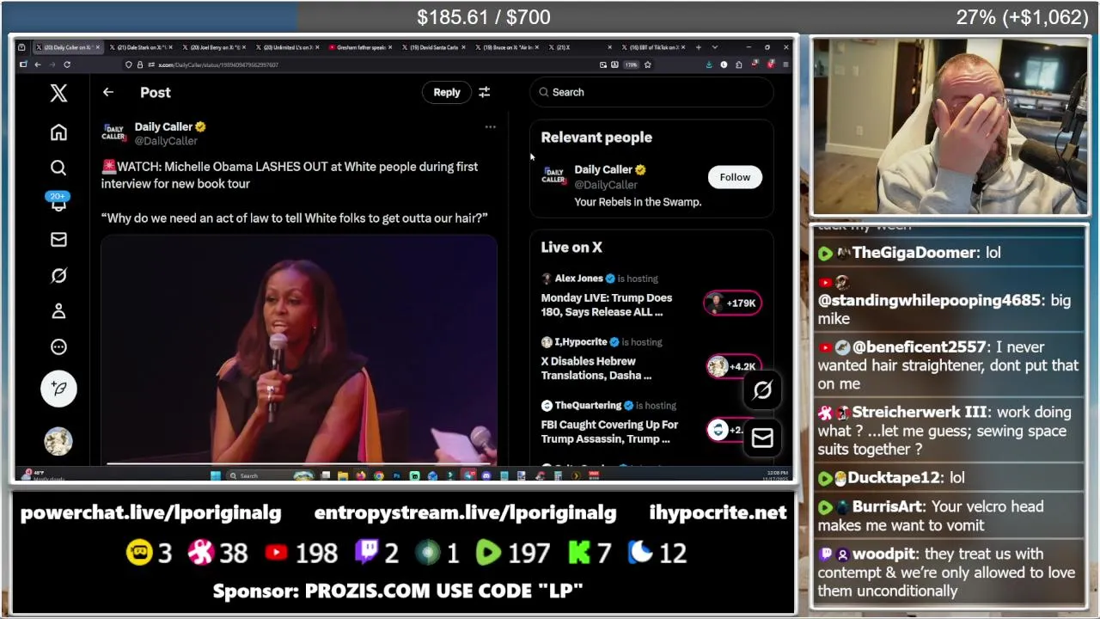Open More options circle in sidebar
The image size is (1100, 619).
pos(58,346)
